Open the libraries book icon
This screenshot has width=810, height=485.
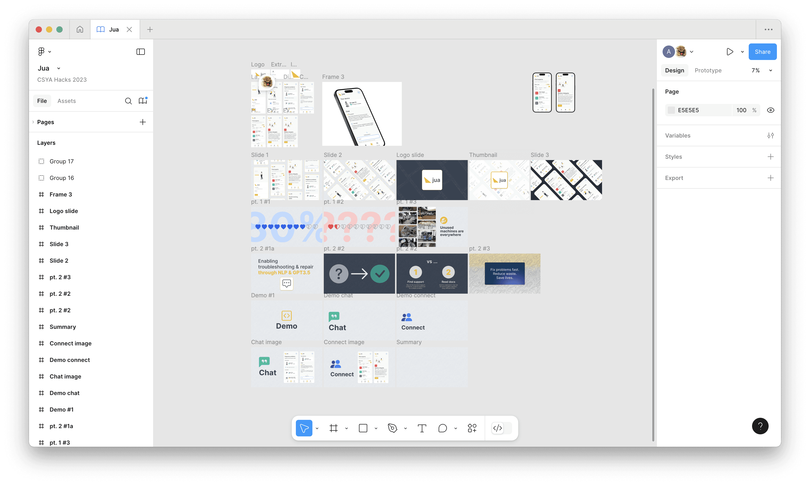[142, 101]
